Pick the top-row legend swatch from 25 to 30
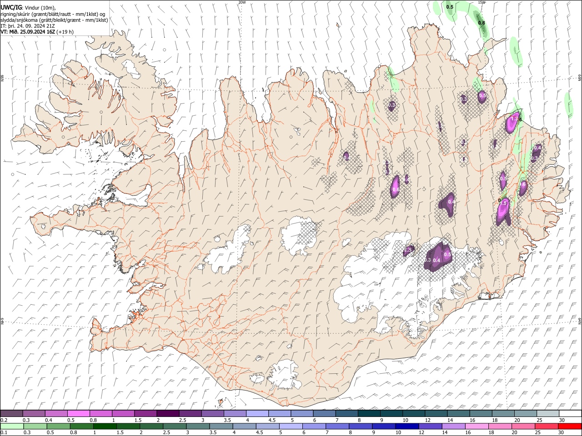Viewport: 582px width, 436px height. coord(548,414)
